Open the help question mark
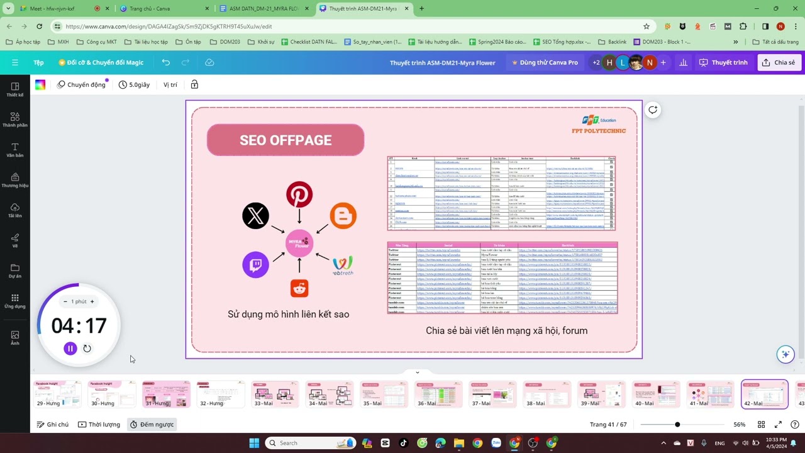 pyautogui.click(x=795, y=425)
